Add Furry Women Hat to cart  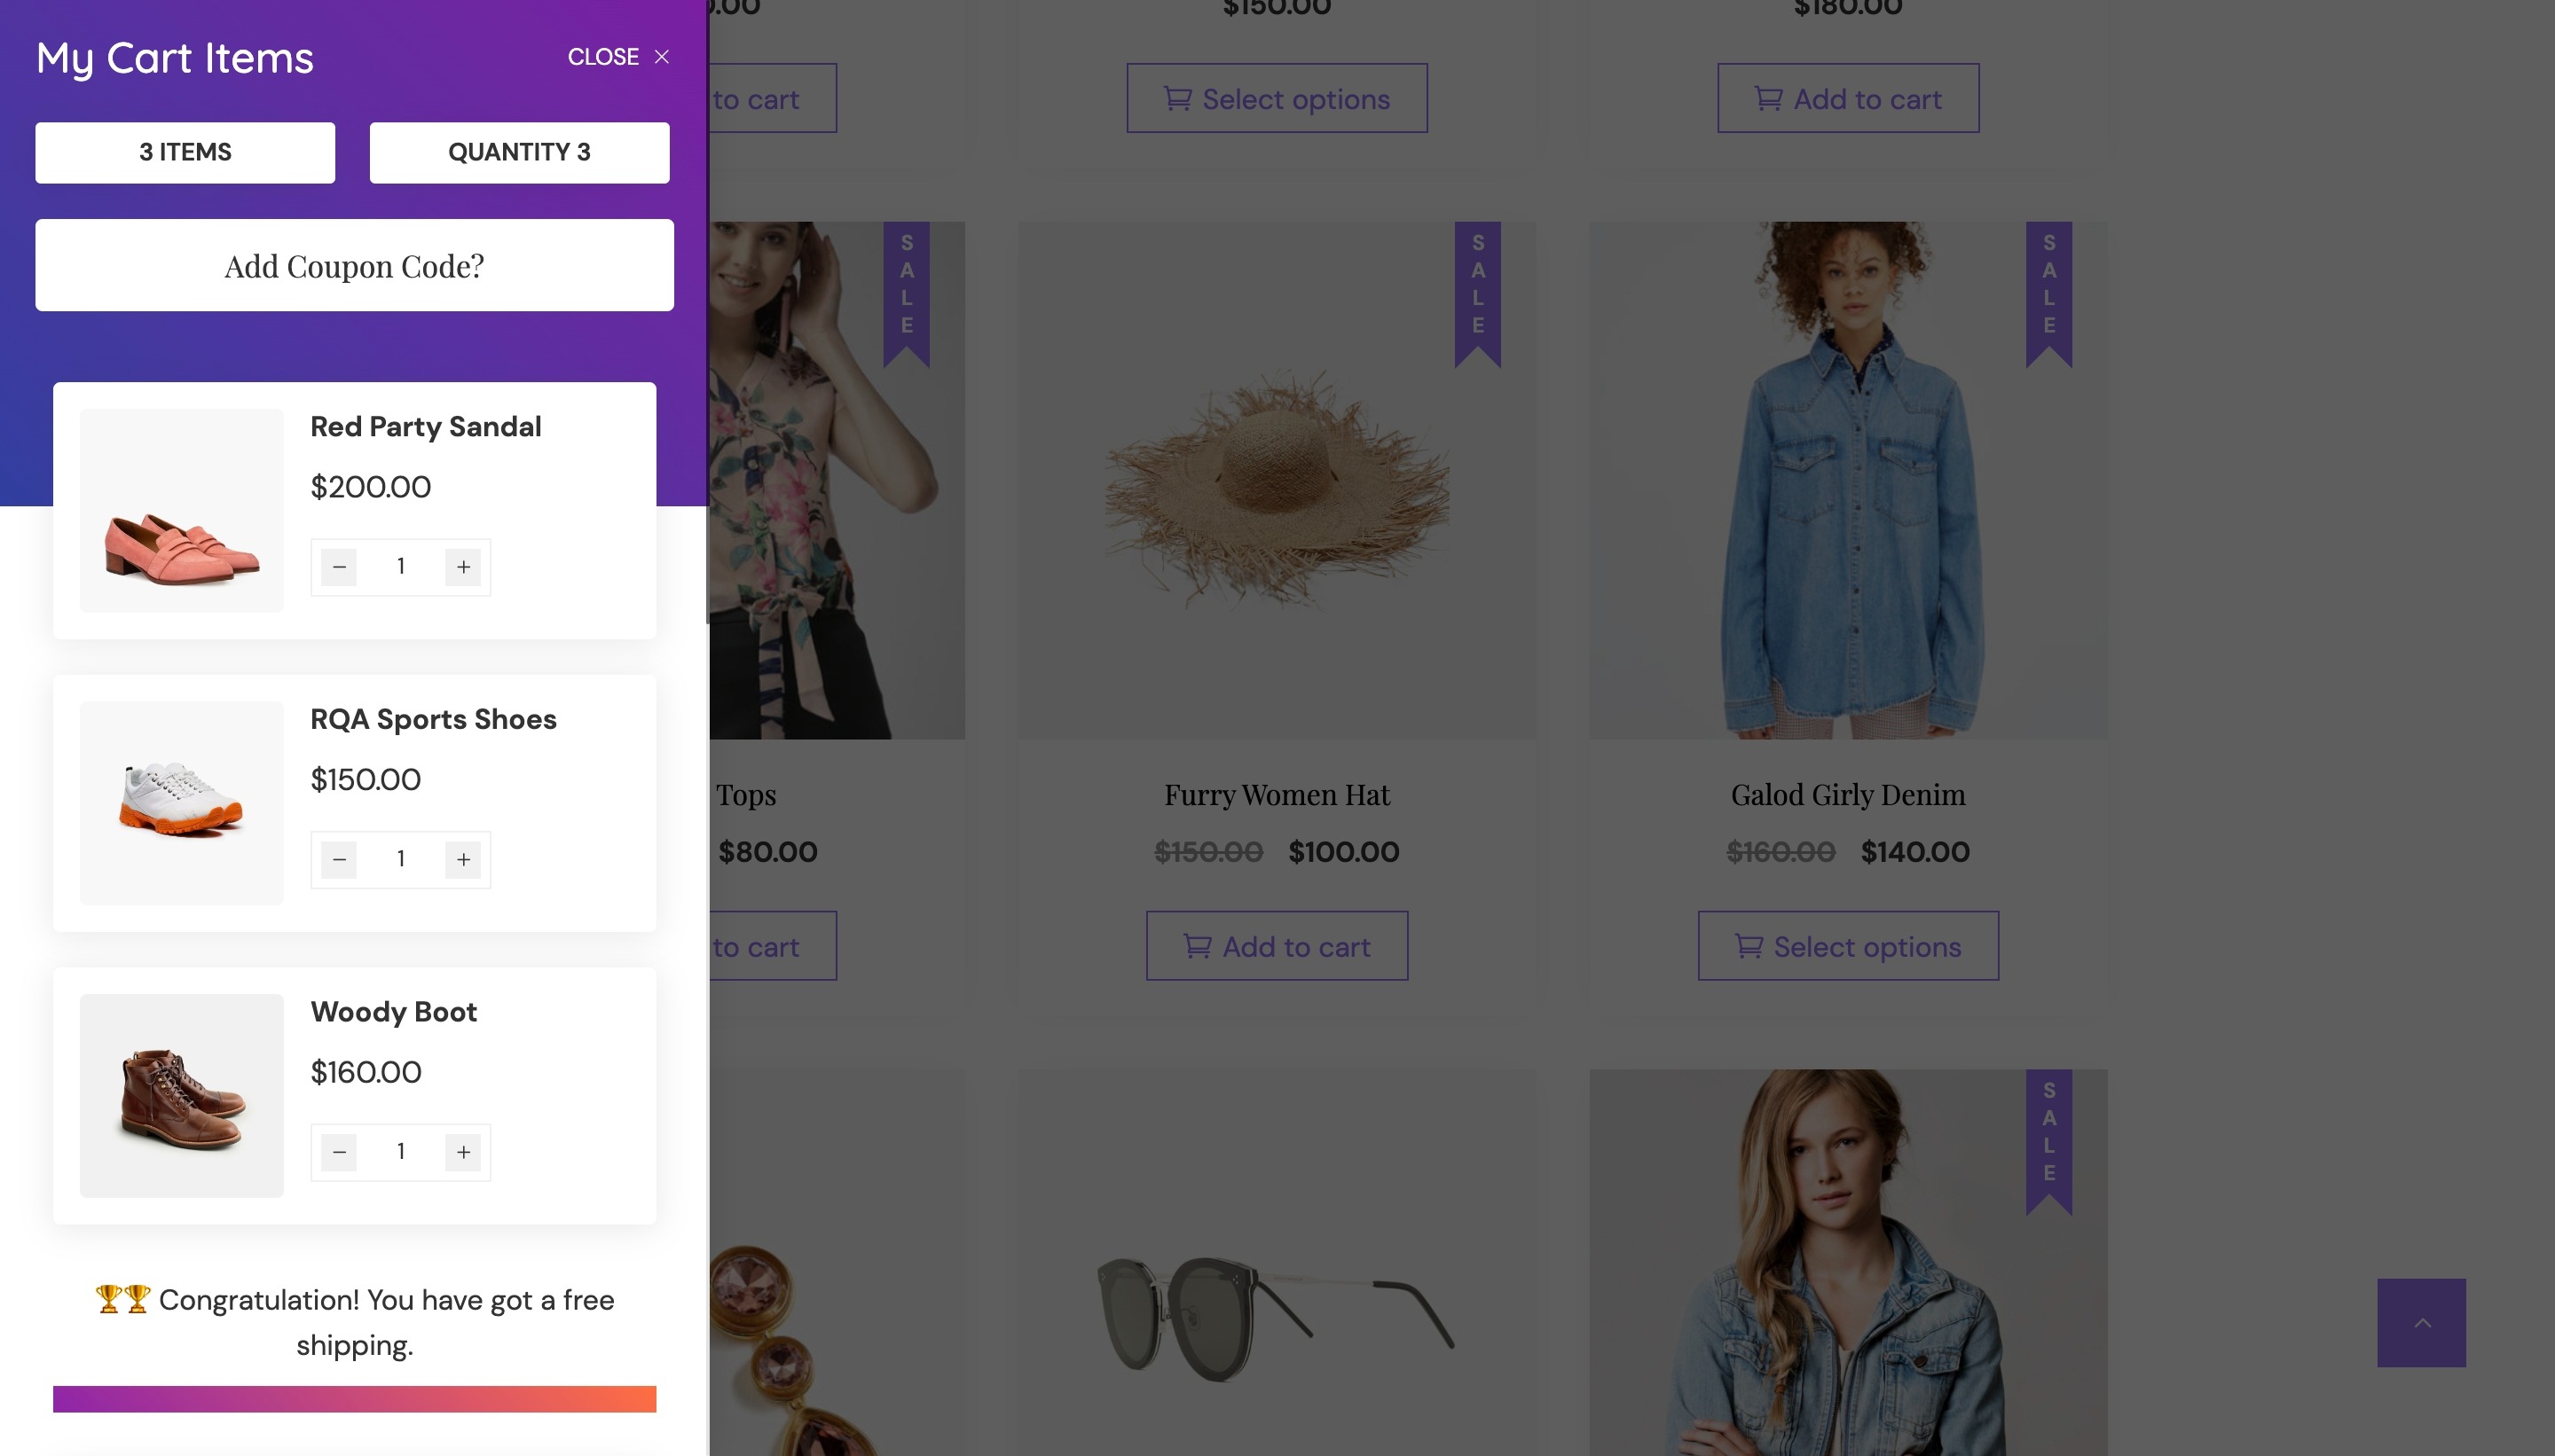(x=1277, y=946)
